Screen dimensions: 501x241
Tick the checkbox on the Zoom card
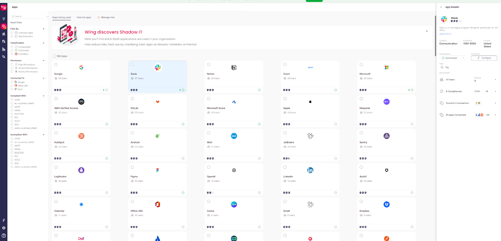(x=285, y=65)
